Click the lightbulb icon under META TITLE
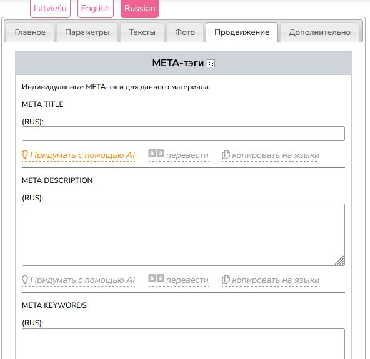 (25, 155)
